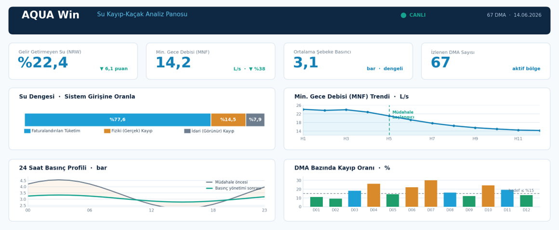Select the D11 blue bar

point(507,198)
